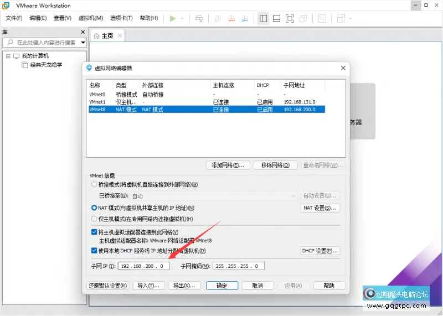The image size is (443, 316).
Task: Click send Ctrl+Alt+Del toolbar icon
Action: (x=199, y=19)
